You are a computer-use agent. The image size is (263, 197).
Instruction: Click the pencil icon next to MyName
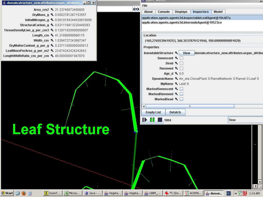(x=176, y=84)
